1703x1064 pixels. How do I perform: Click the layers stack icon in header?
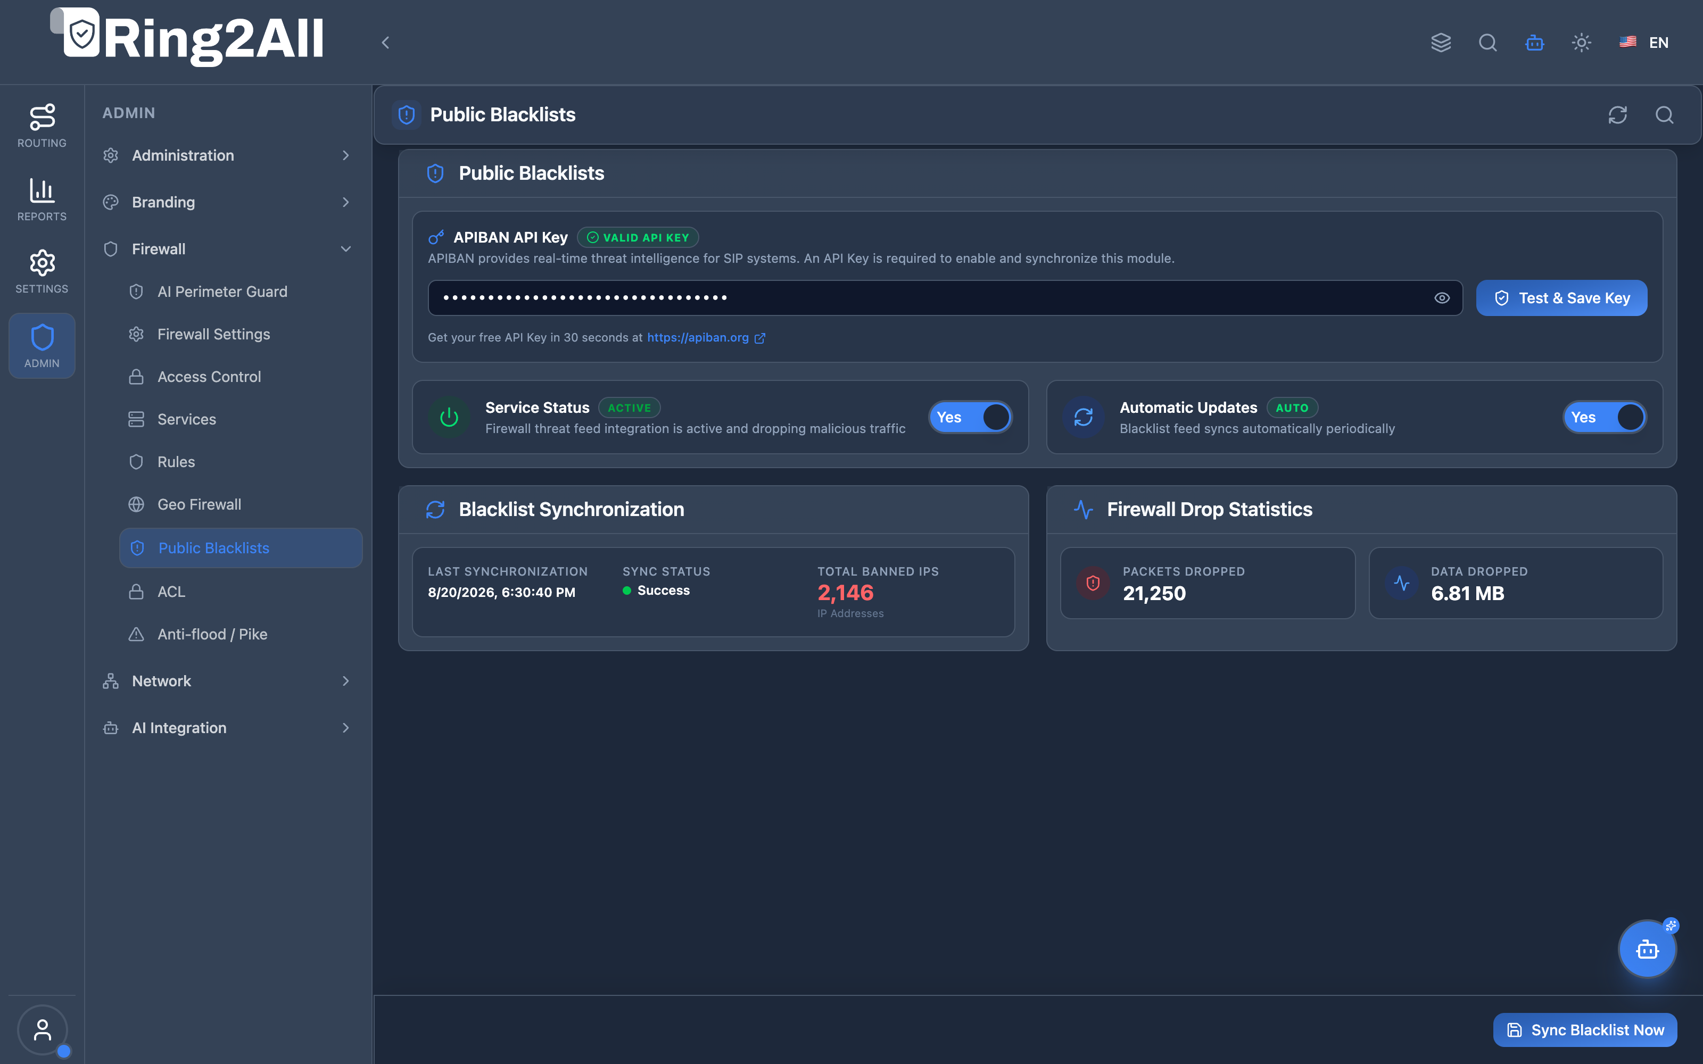(x=1441, y=42)
